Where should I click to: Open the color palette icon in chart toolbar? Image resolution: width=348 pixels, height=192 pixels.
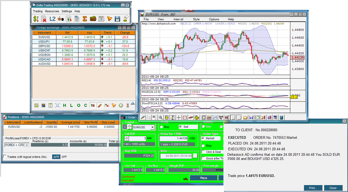pyautogui.click(x=197, y=118)
